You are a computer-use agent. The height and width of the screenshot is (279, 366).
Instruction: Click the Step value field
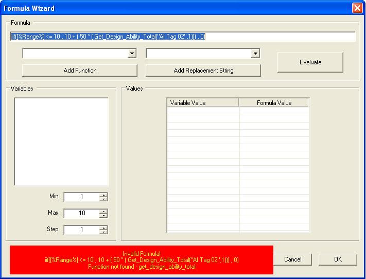click(81, 230)
